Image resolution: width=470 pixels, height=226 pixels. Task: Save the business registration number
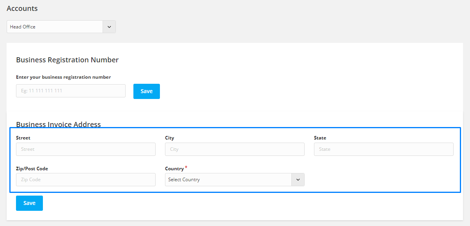tap(147, 91)
